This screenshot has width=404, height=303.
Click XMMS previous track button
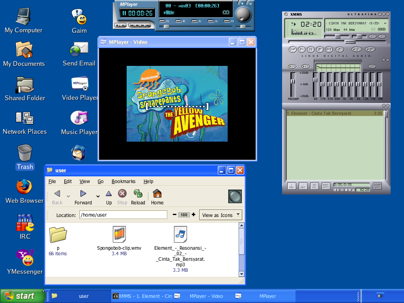[292, 49]
